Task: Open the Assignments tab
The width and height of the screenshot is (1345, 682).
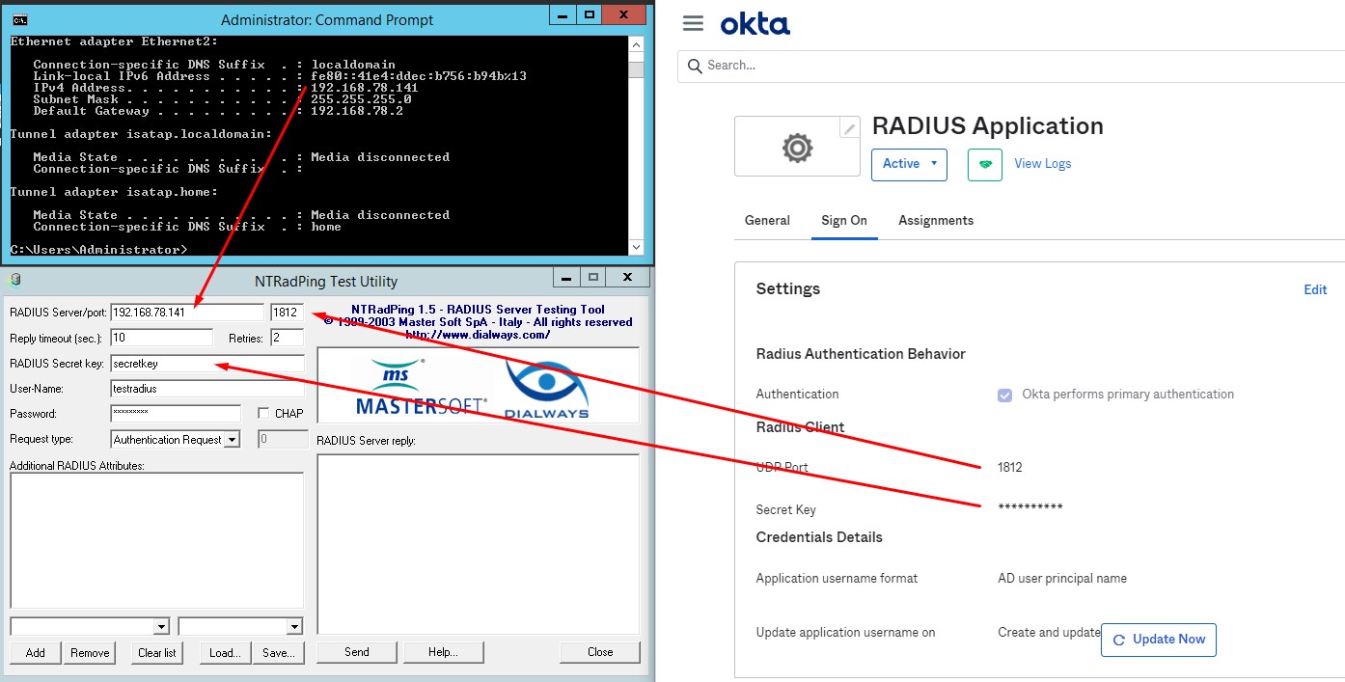Action: 935,221
